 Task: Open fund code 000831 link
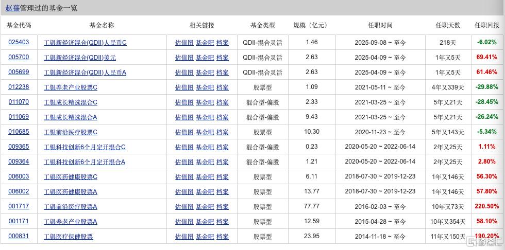click(x=19, y=236)
